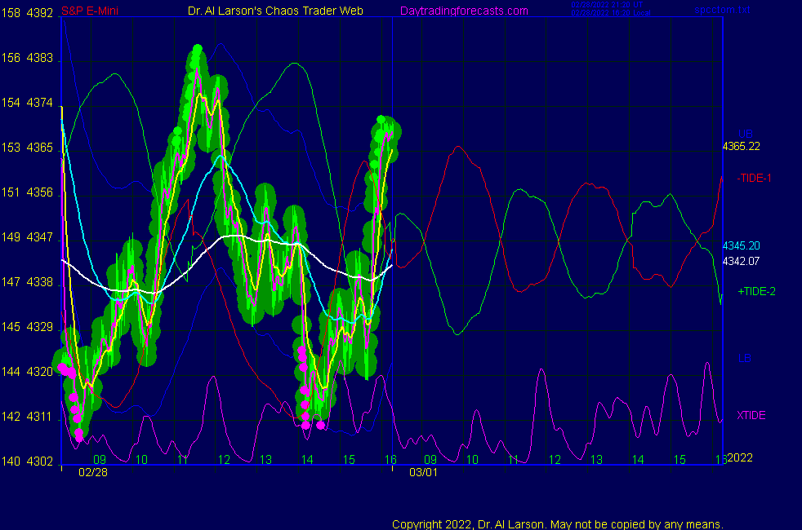Click the "140 4302" price axis label

(27, 462)
